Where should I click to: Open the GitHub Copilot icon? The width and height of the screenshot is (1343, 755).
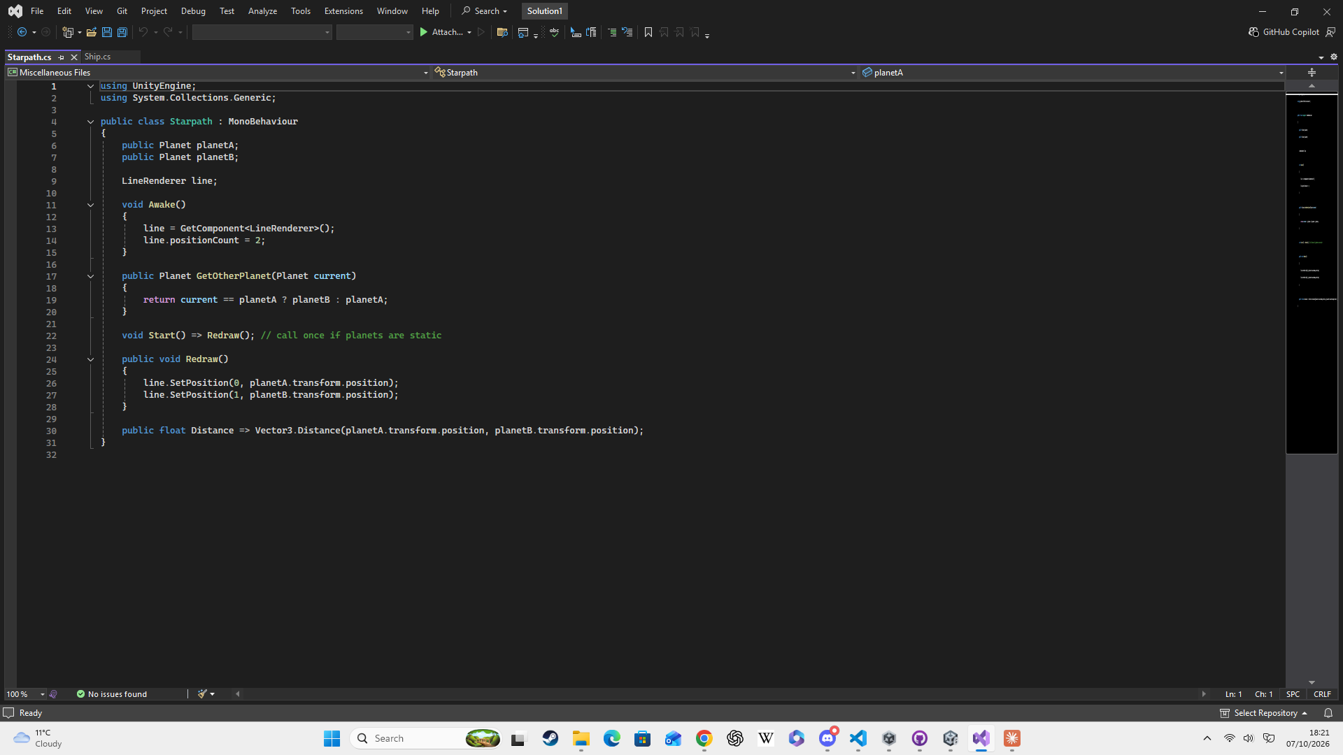pyautogui.click(x=1253, y=32)
